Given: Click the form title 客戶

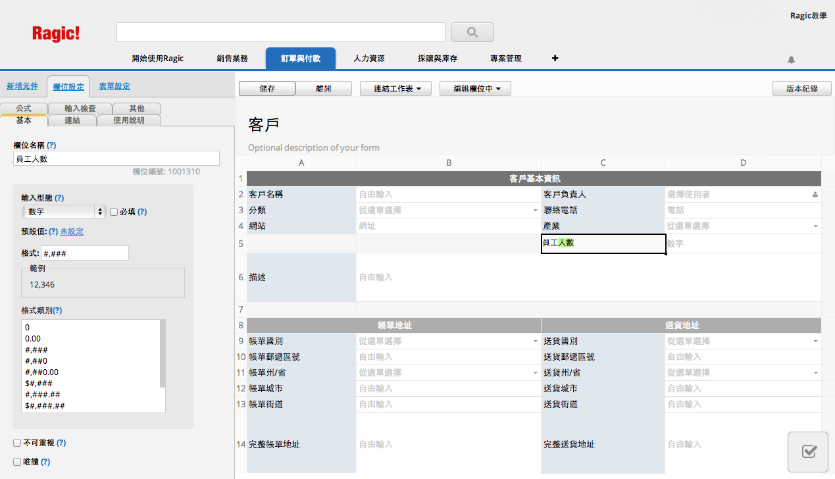Looking at the screenshot, I should (264, 124).
